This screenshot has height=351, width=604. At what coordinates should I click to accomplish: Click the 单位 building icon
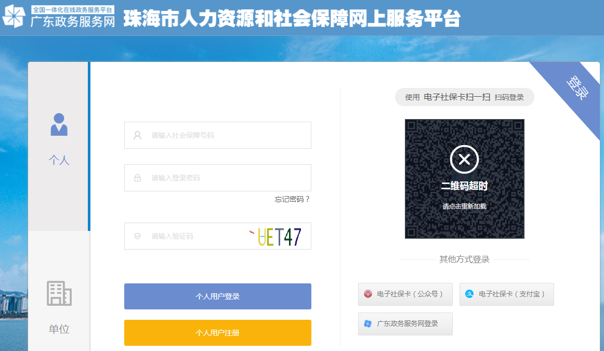pyautogui.click(x=59, y=293)
